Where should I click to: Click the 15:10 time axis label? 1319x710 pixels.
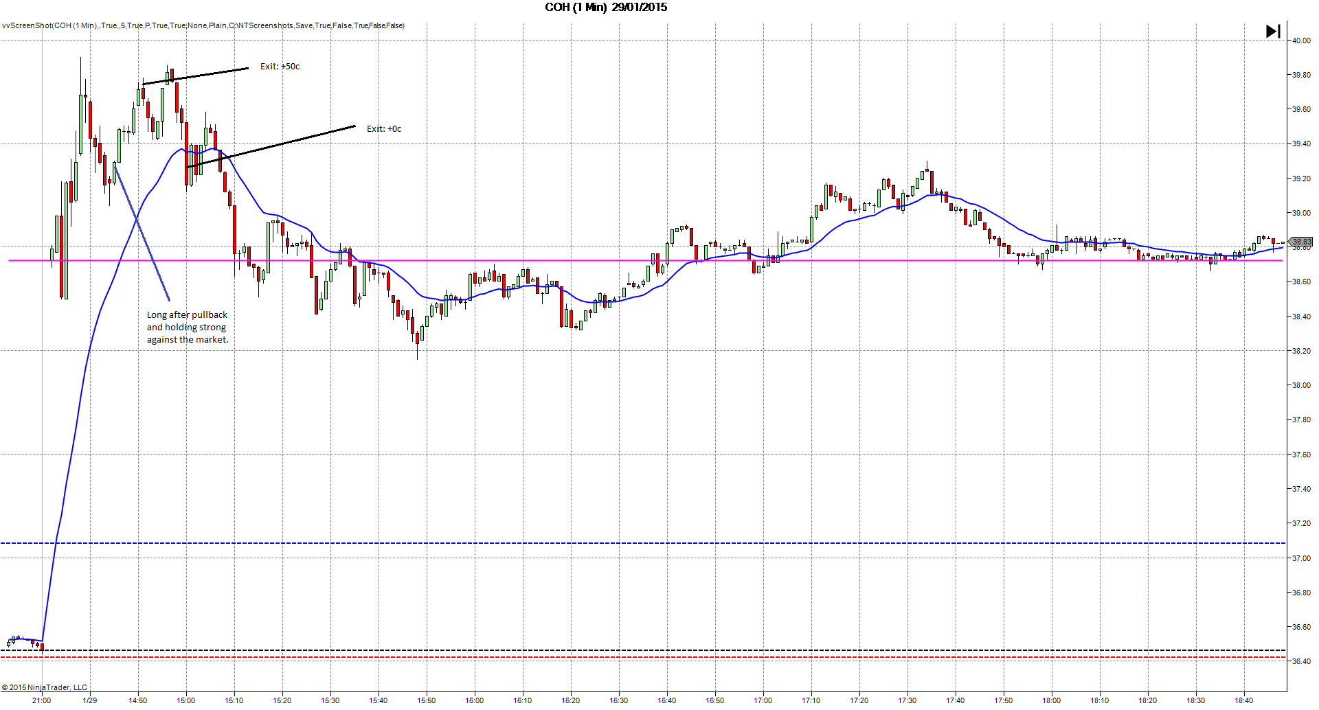pyautogui.click(x=234, y=700)
